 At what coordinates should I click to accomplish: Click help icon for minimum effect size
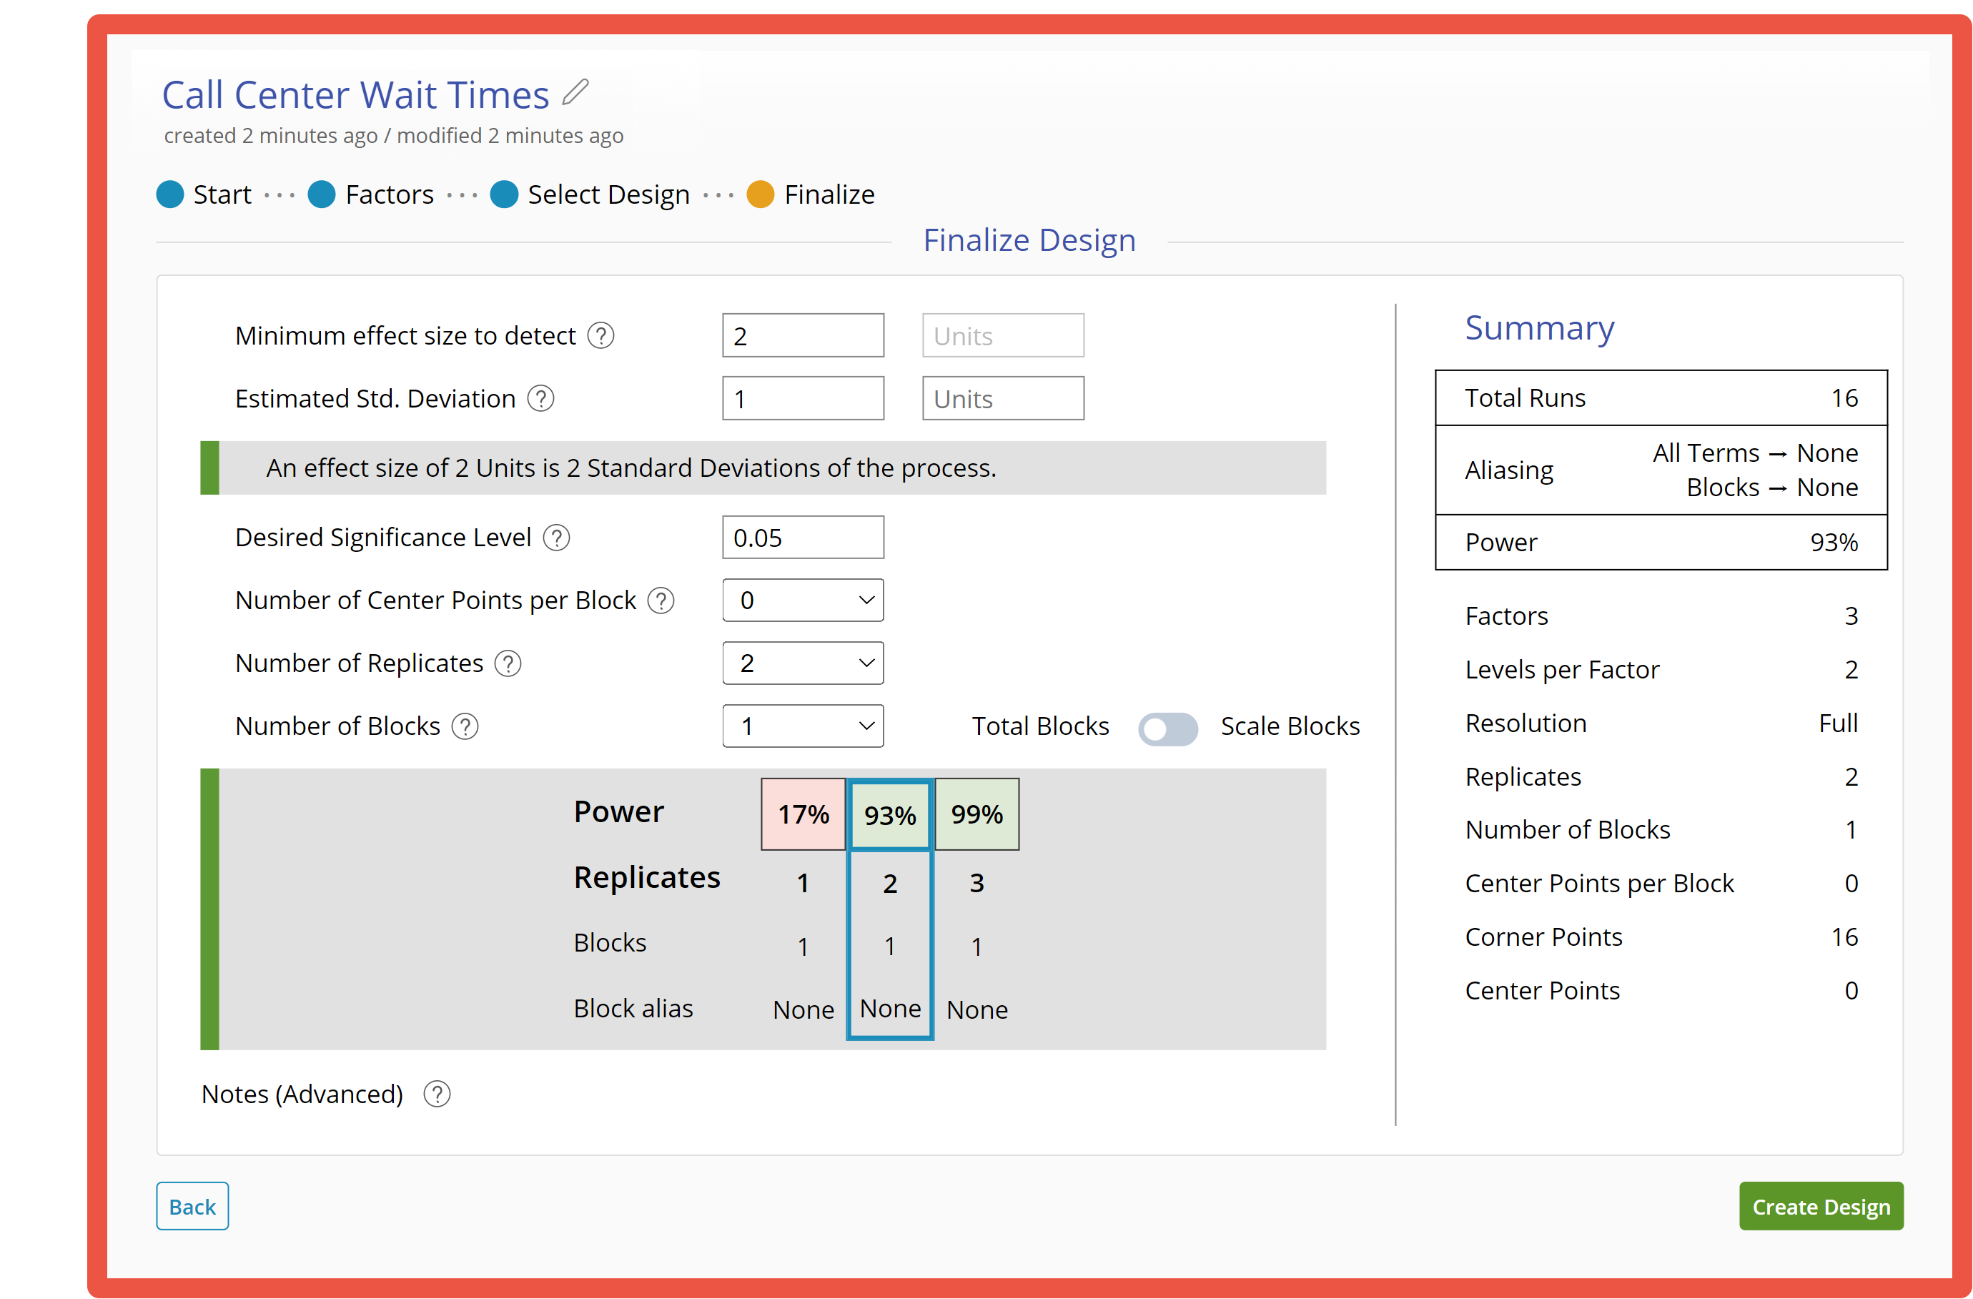click(601, 336)
